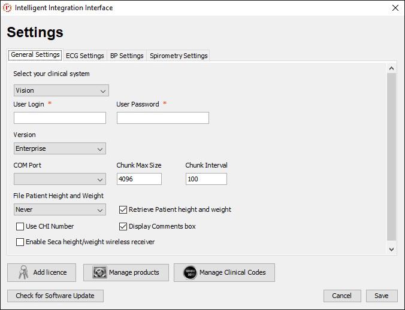Focus the User Login text field
This screenshot has height=310, width=405.
(59, 118)
